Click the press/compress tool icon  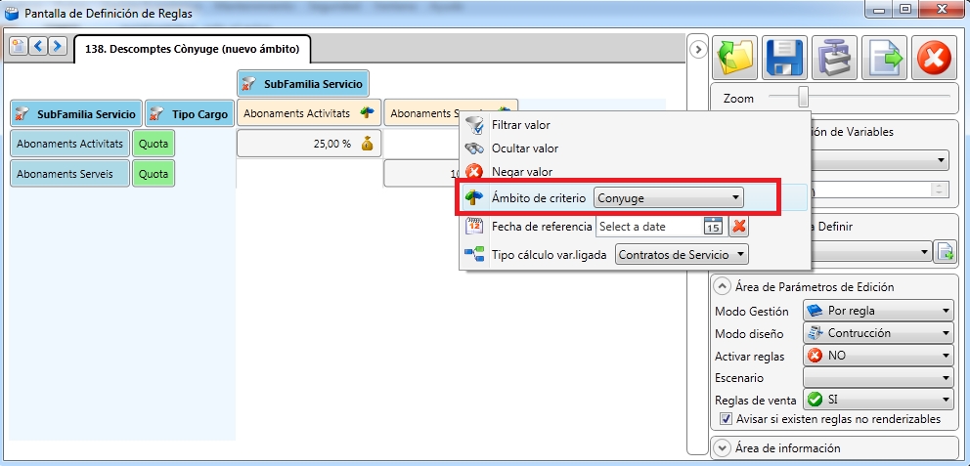(834, 58)
